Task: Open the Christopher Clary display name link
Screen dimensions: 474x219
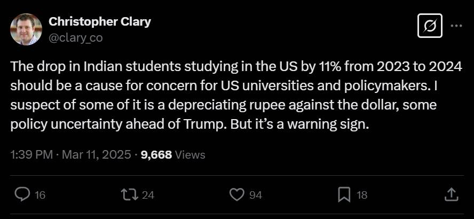Action: [x=100, y=22]
